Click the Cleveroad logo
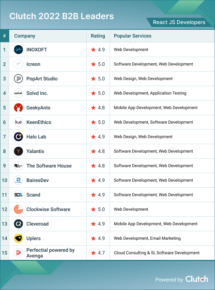215x290 pixels. pyautogui.click(x=18, y=224)
